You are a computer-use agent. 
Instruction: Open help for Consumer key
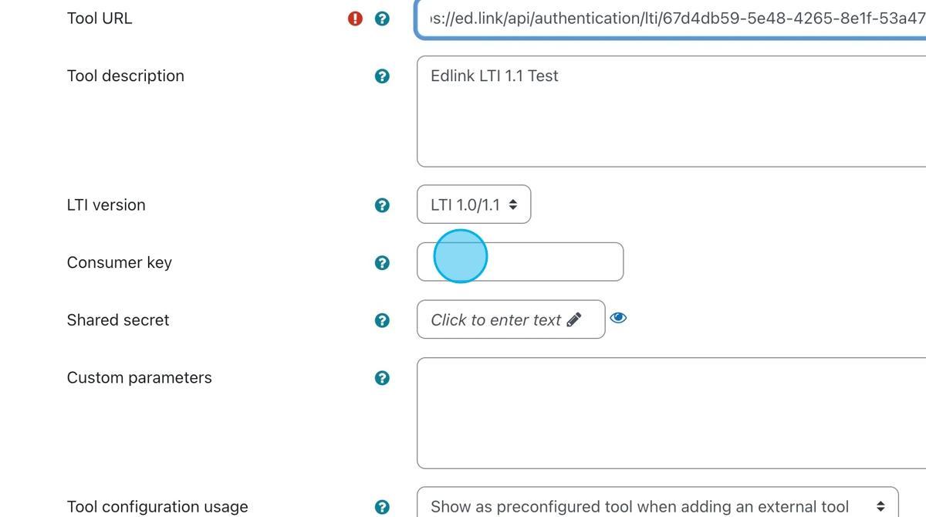pyautogui.click(x=382, y=262)
